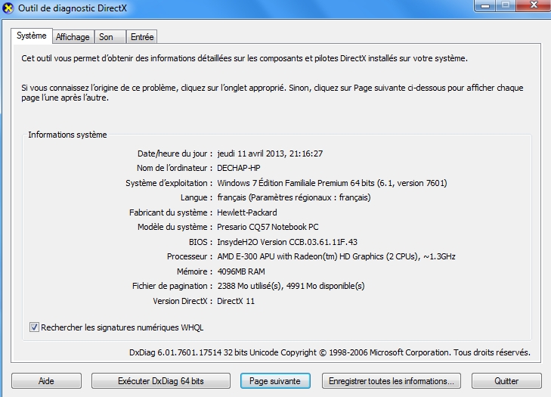Click the DxDiag 6.01.7601.17514 copyright line
This screenshot has height=397, width=551.
tap(330, 352)
